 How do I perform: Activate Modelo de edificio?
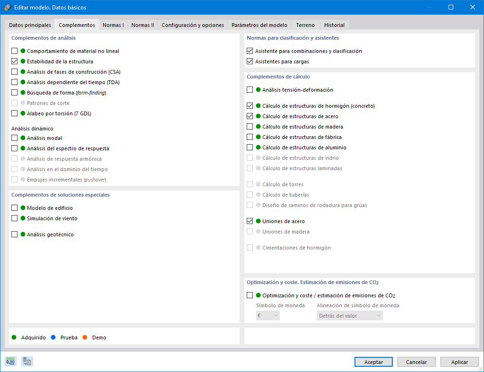pos(14,208)
